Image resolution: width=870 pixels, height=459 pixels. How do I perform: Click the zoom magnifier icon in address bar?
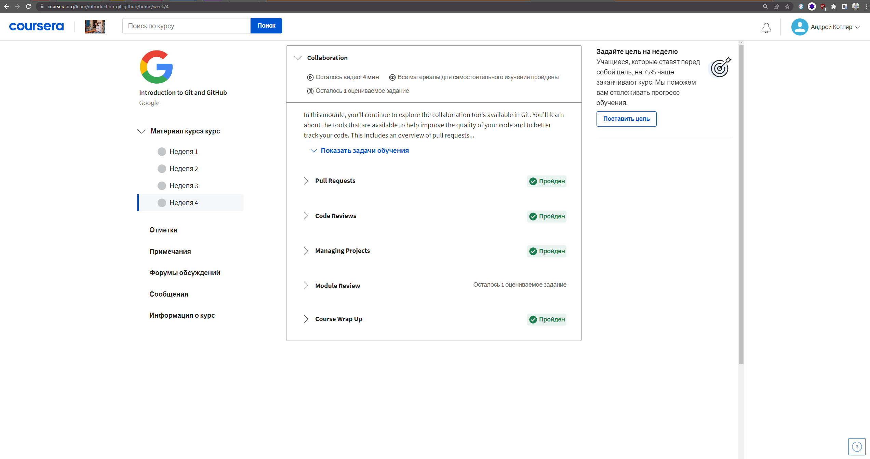[765, 6]
